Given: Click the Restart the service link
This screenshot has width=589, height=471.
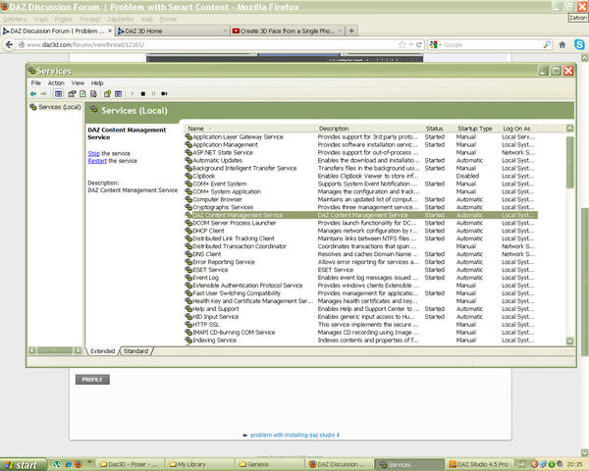Looking at the screenshot, I should (x=97, y=161).
